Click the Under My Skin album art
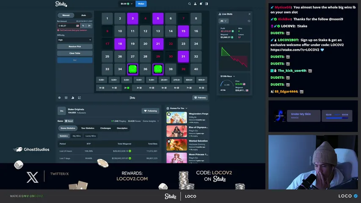 280,116
